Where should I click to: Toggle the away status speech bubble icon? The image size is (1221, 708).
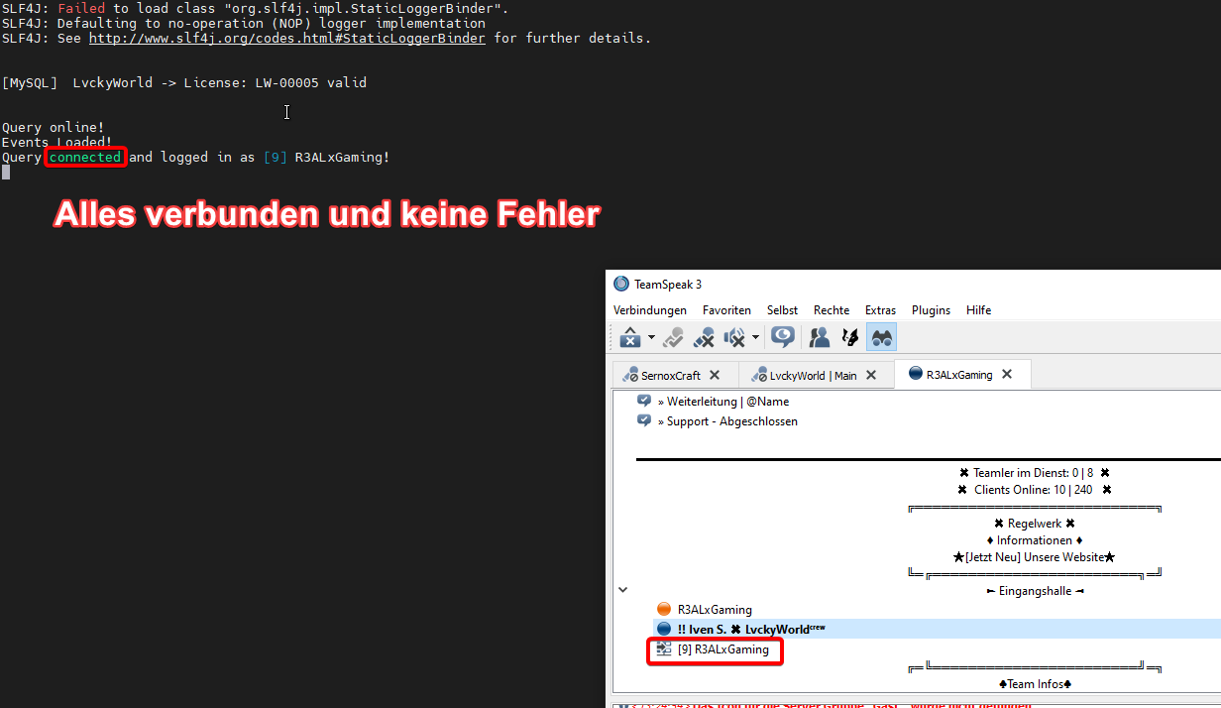pos(783,338)
